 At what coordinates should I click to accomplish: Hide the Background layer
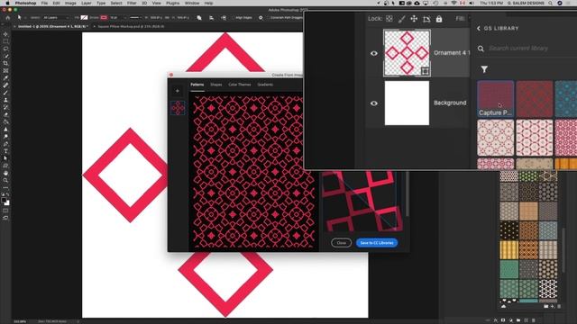[374, 103]
